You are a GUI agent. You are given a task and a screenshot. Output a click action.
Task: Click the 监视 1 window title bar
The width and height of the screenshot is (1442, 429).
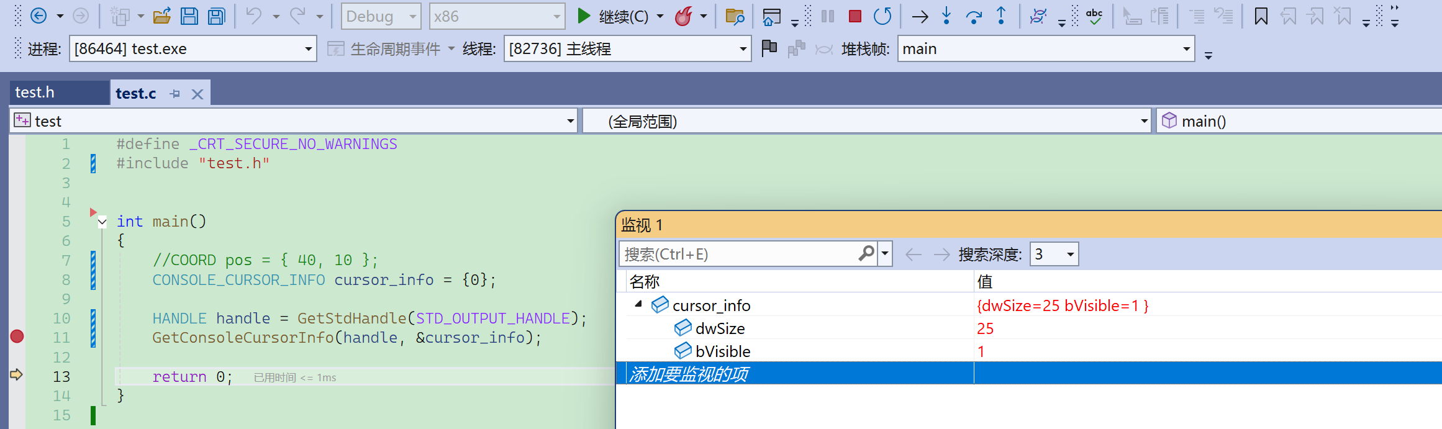(x=1028, y=225)
